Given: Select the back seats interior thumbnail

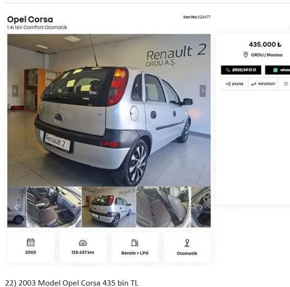Looking at the screenshot, I should tap(163, 207).
